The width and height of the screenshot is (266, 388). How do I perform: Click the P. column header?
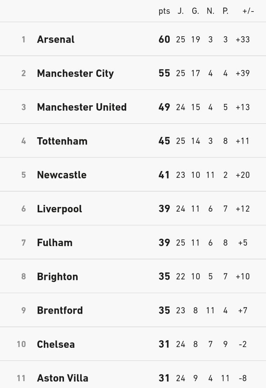(x=225, y=11)
